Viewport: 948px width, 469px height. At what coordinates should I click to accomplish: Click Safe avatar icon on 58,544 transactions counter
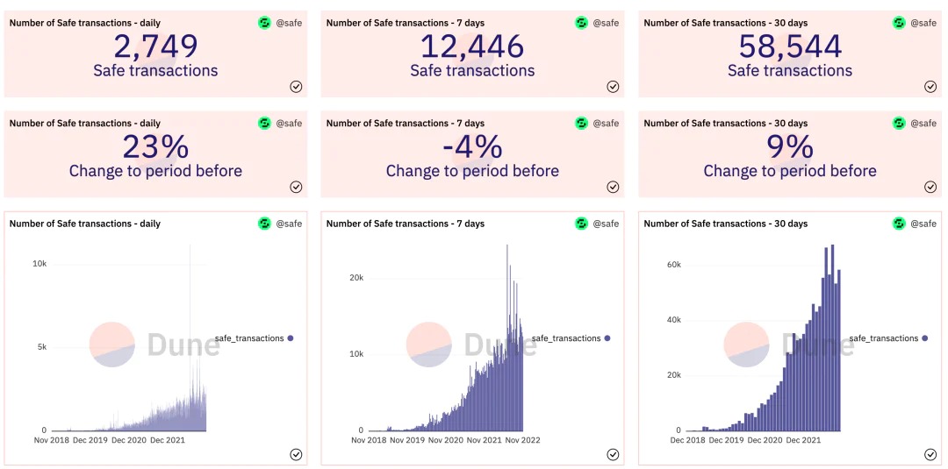(x=899, y=23)
